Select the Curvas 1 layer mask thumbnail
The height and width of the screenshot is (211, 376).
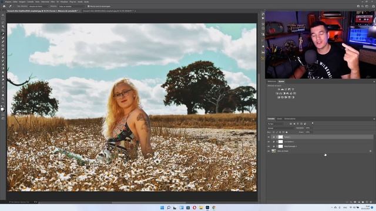tap(281, 137)
